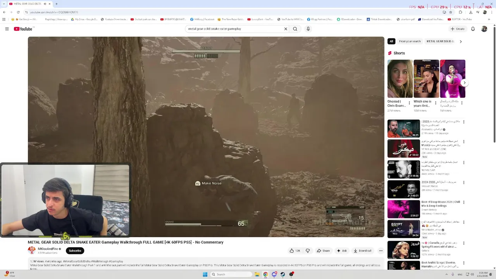Viewport: 496px width, 279px height.
Task: Open options for the Ghosted short
Action: pos(409,103)
